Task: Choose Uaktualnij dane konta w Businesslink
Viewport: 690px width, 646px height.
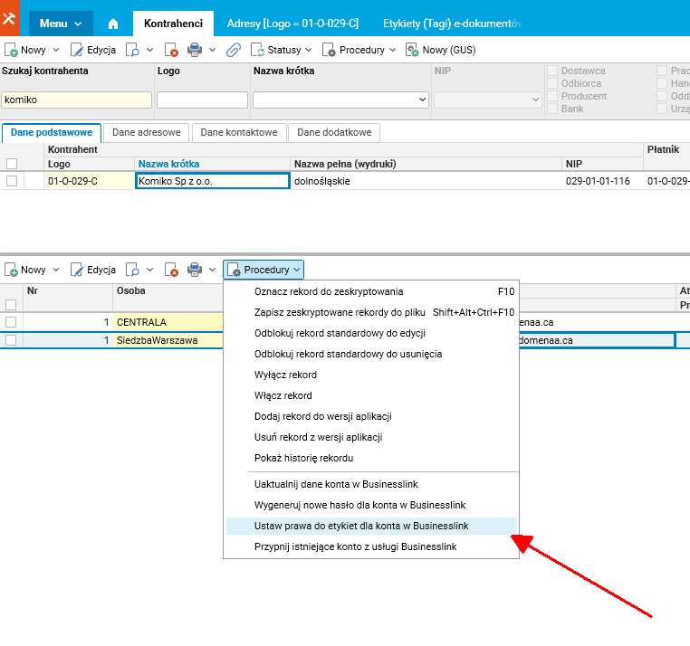Action: pyautogui.click(x=371, y=485)
